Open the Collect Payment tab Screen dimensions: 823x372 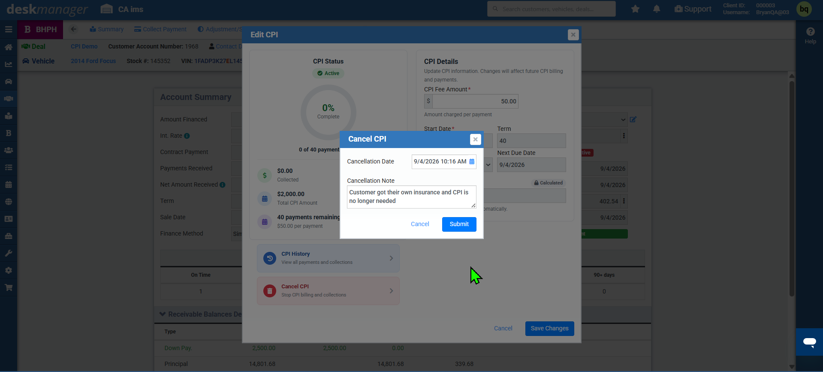click(x=160, y=29)
